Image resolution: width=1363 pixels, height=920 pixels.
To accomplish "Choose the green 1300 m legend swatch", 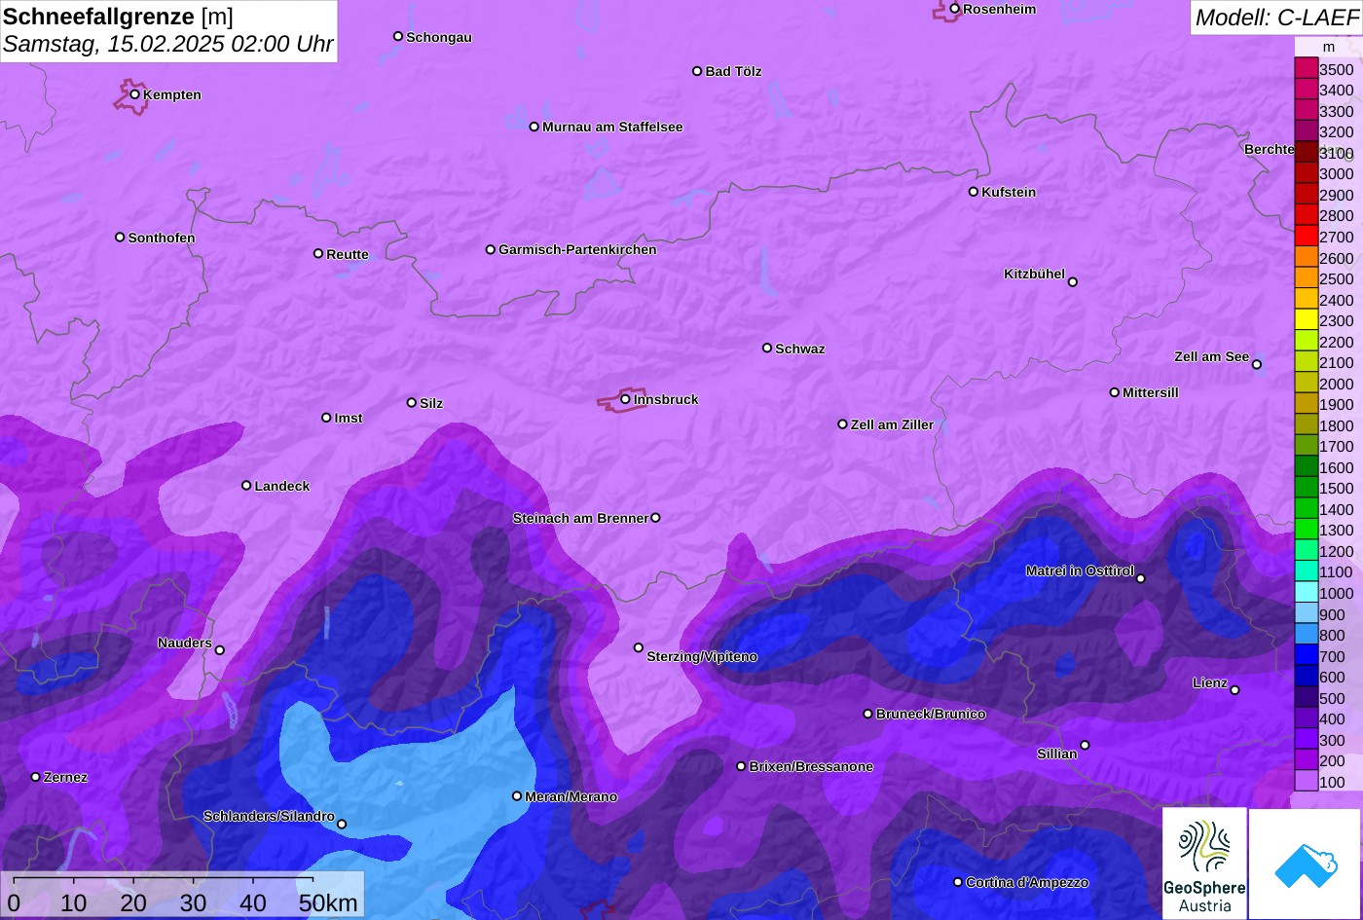I will click(x=1306, y=530).
